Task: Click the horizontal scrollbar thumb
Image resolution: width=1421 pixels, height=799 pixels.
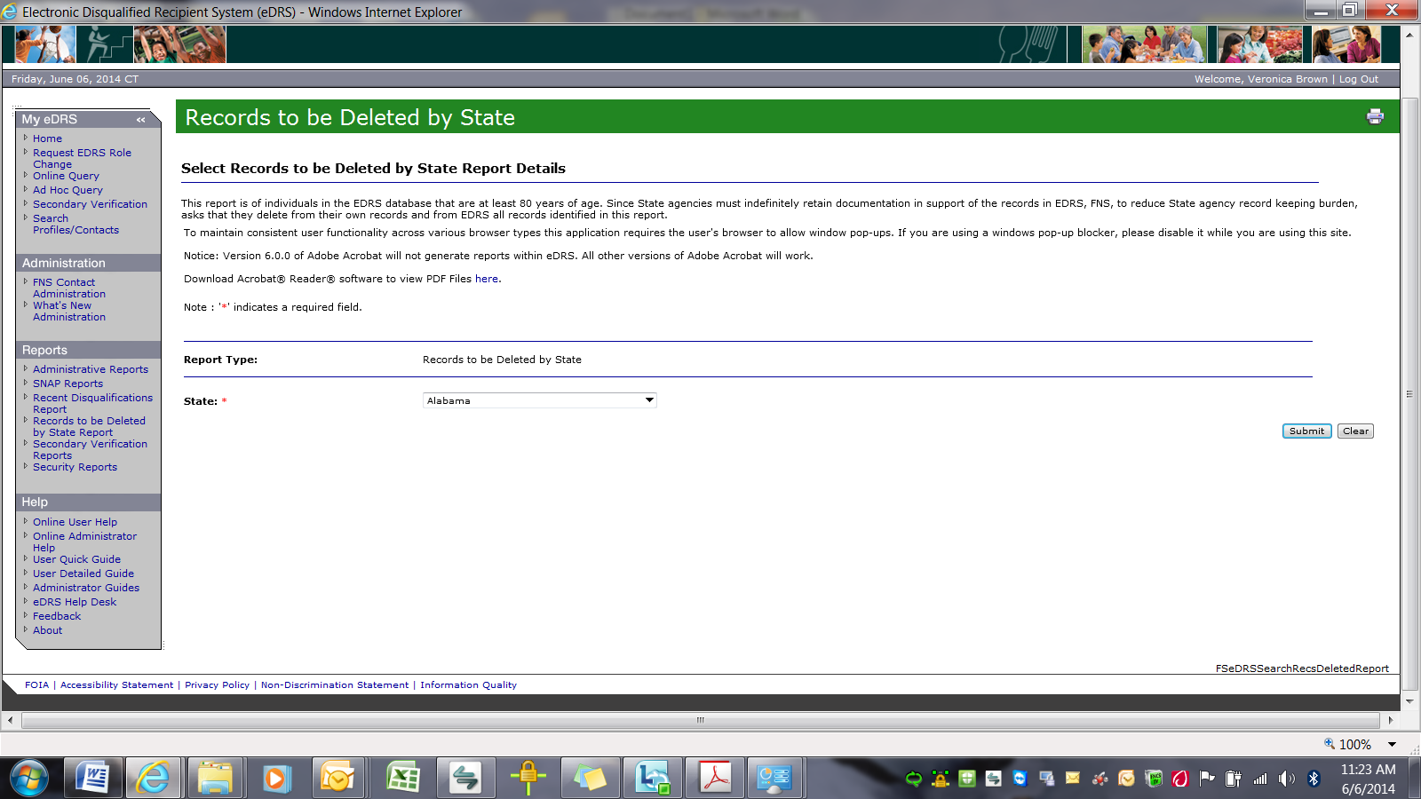Action: coord(701,720)
